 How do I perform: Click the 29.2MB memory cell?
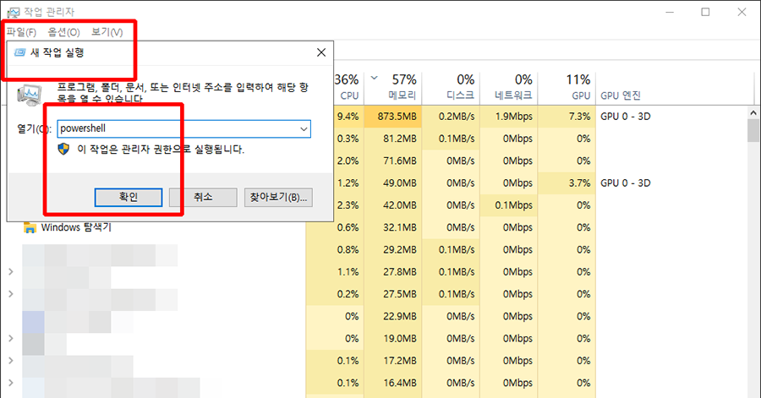click(393, 249)
